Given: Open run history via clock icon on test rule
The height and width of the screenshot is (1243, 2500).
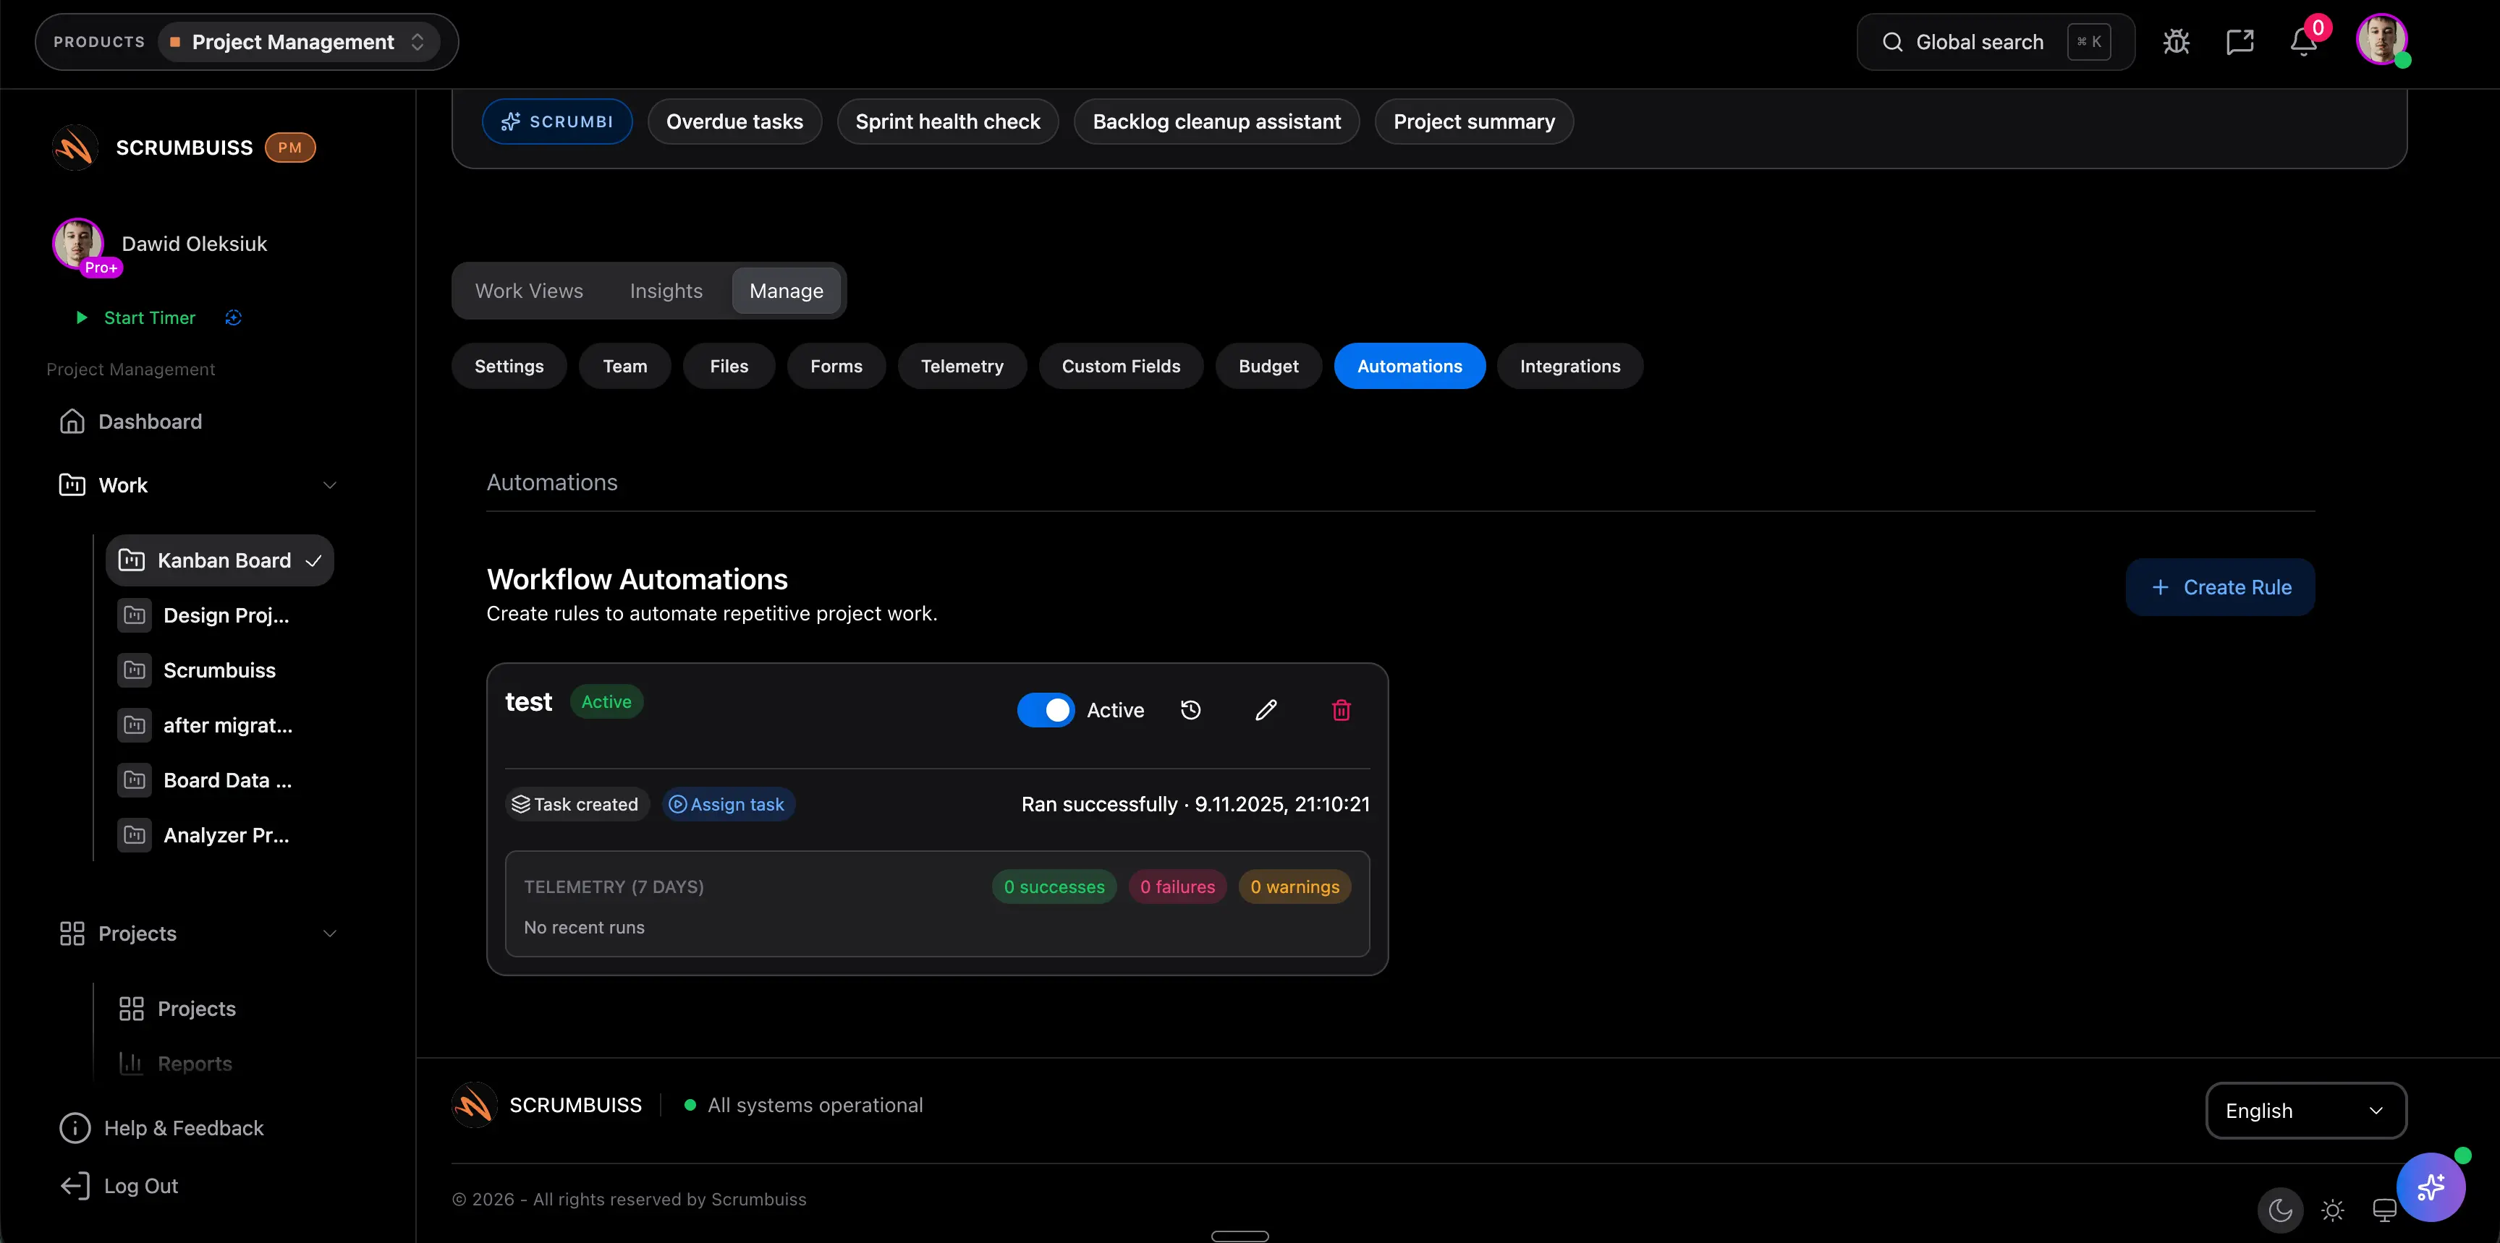Looking at the screenshot, I should (1192, 710).
